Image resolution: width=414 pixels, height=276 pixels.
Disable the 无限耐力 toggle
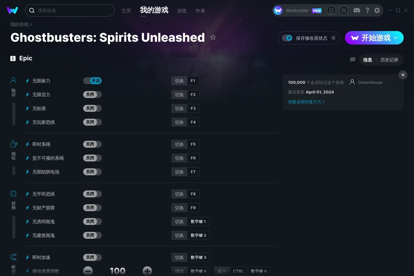pos(92,81)
